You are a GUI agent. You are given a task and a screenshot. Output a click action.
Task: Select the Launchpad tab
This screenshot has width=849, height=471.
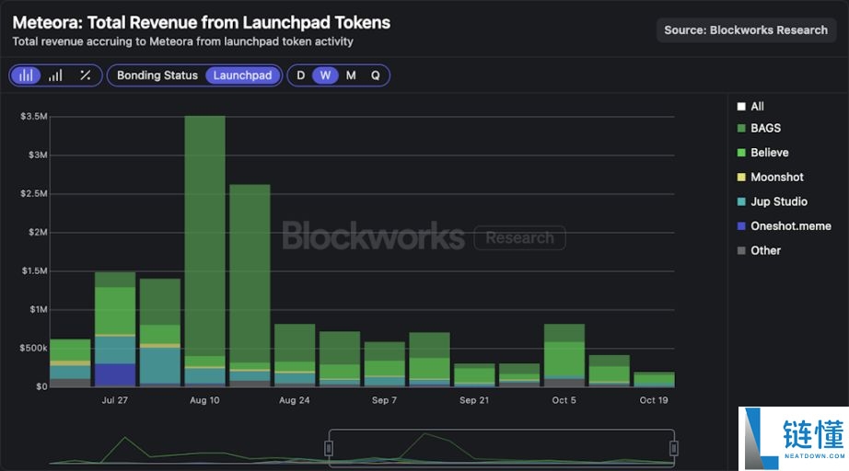(x=242, y=75)
